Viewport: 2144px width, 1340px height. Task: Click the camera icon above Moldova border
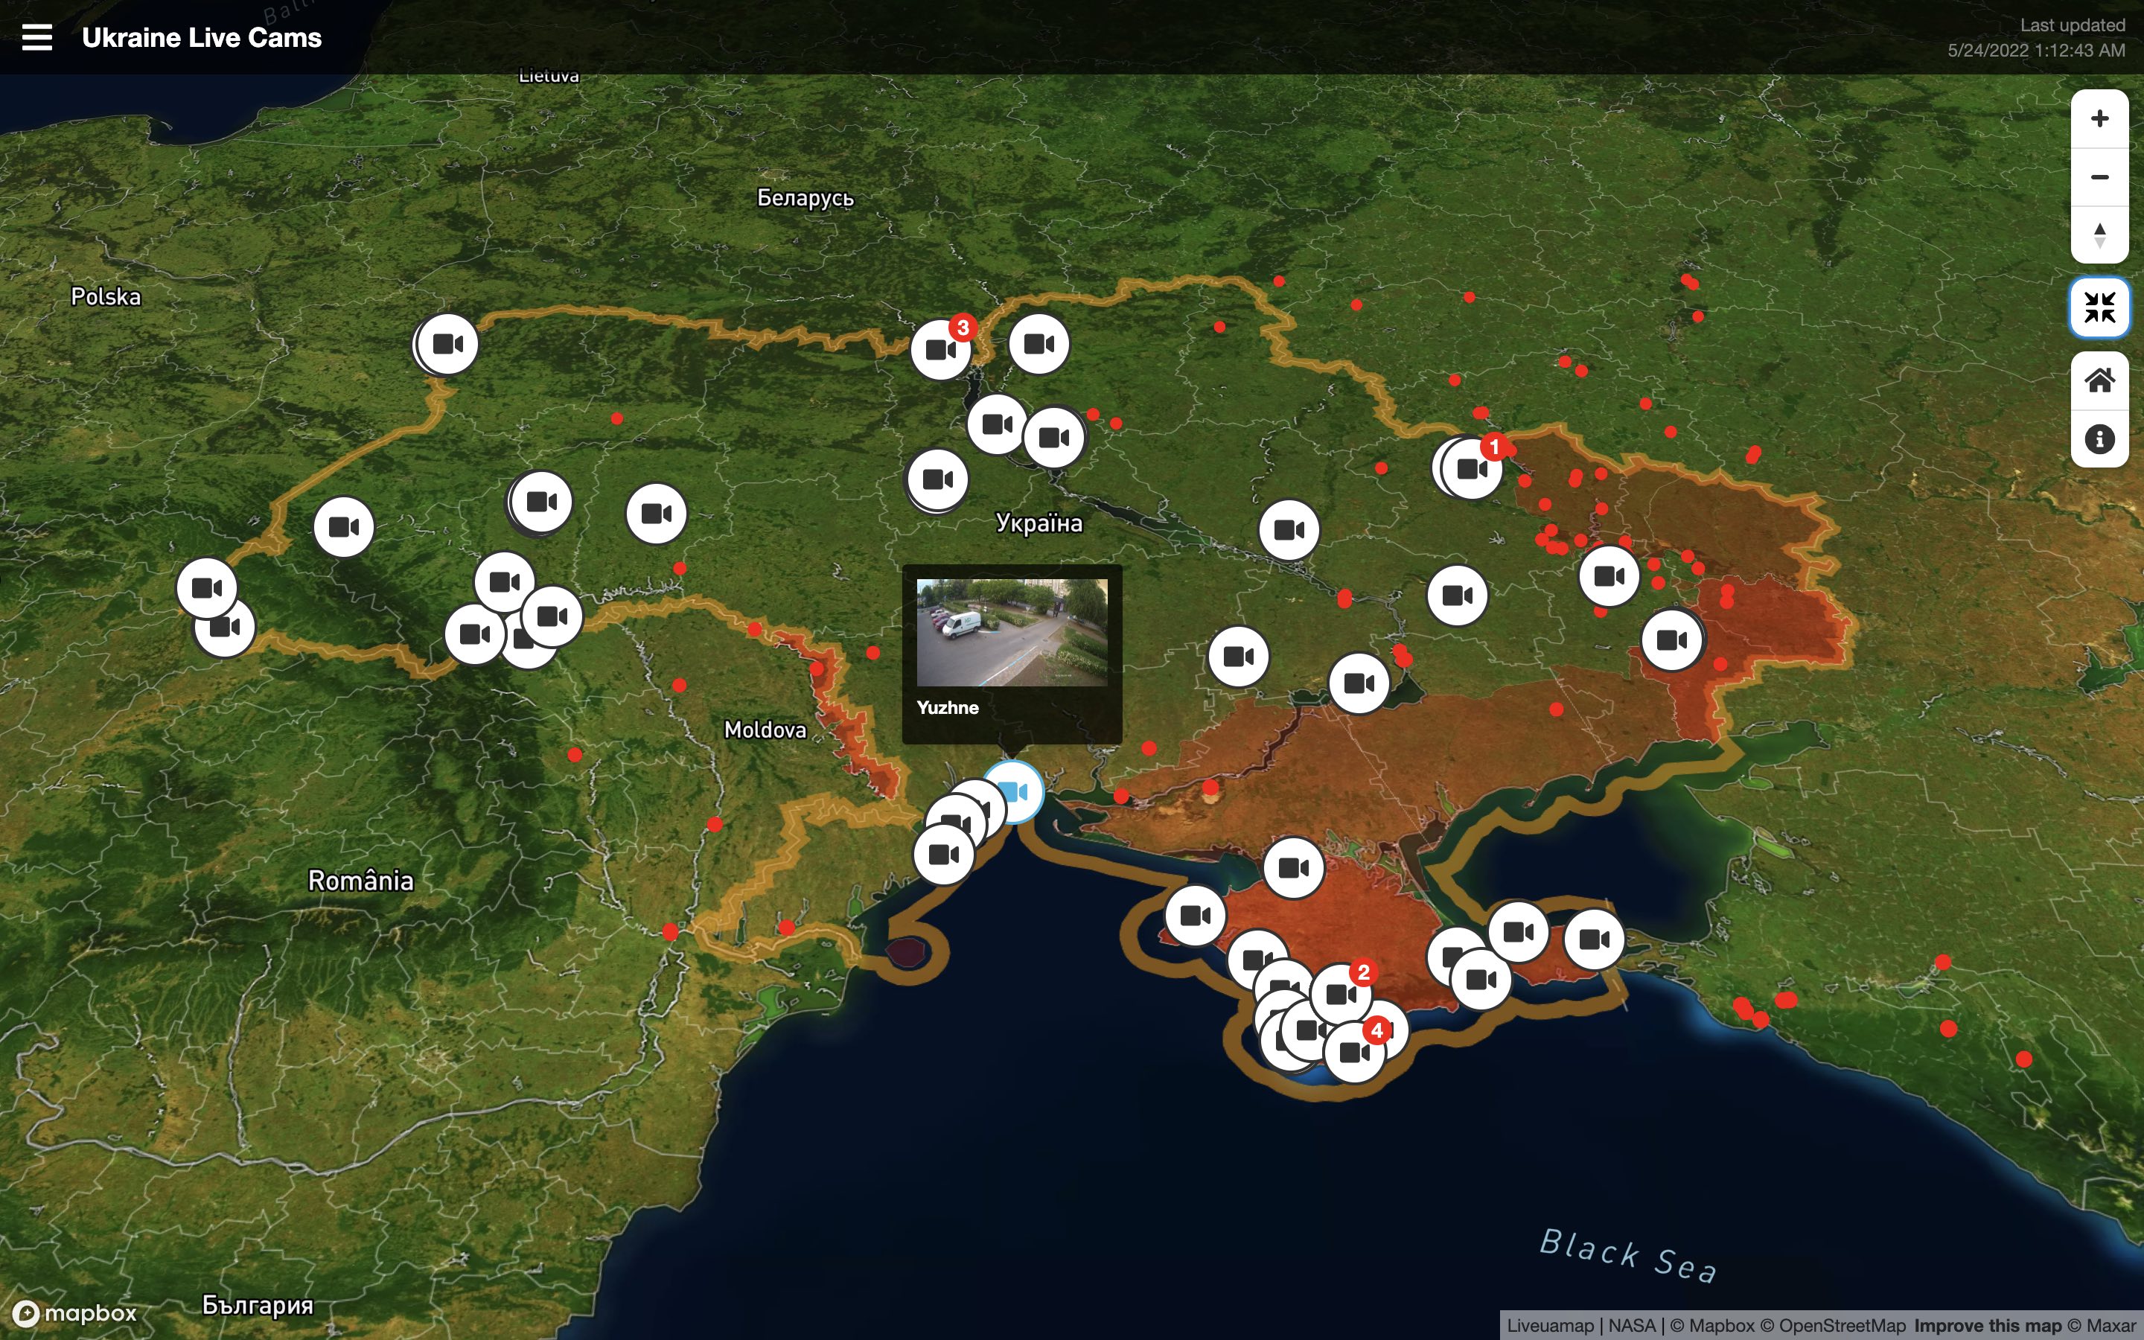656,511
